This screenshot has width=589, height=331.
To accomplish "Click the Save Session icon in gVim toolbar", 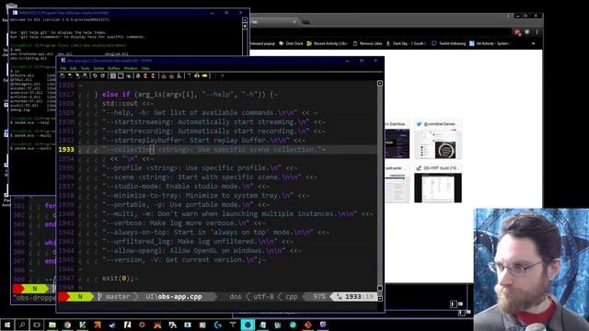I will click(x=171, y=75).
